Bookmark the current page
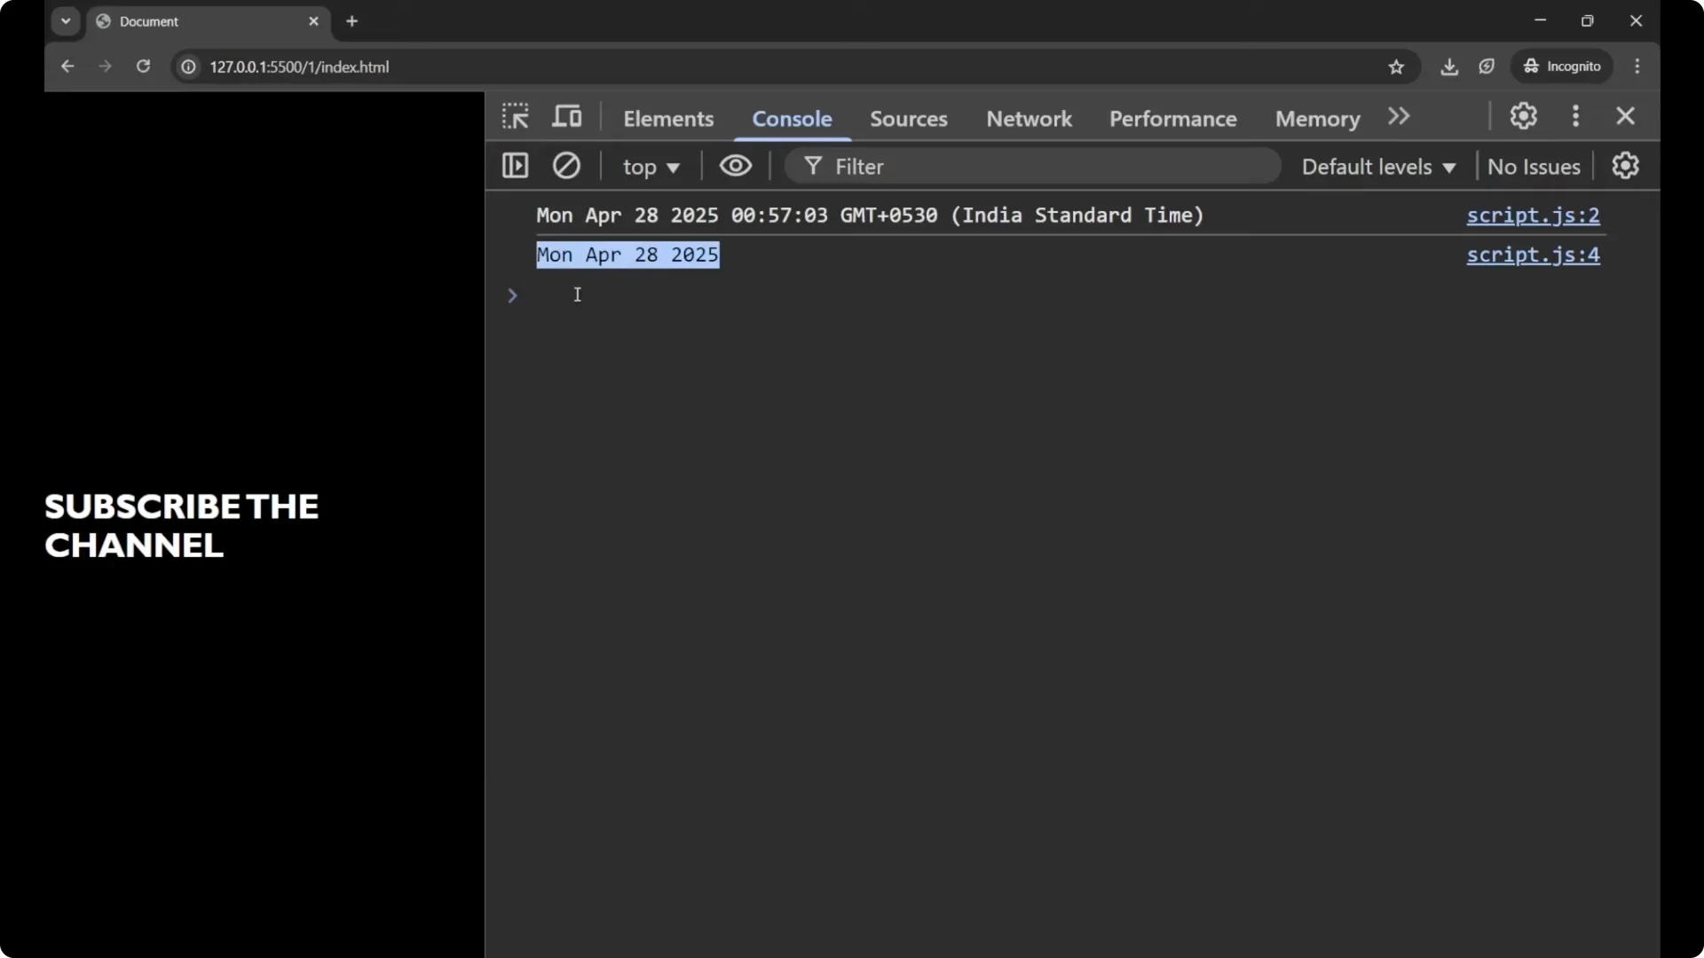 [x=1396, y=67]
